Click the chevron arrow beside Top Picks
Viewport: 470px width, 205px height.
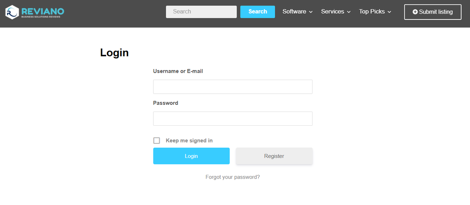(x=390, y=12)
